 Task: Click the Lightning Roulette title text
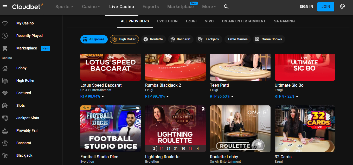162,157
